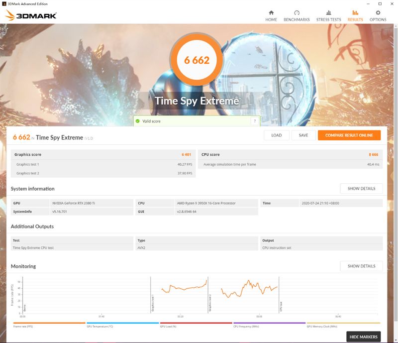Click the SAVE result button
The height and width of the screenshot is (343, 398).
click(x=303, y=135)
